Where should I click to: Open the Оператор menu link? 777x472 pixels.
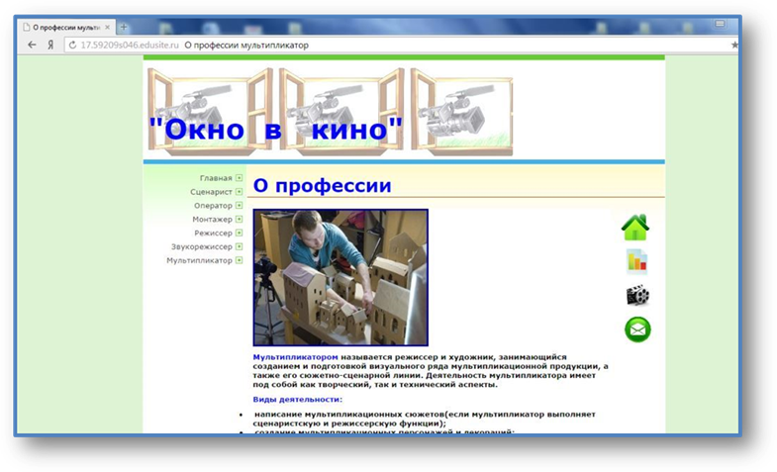pyautogui.click(x=213, y=205)
